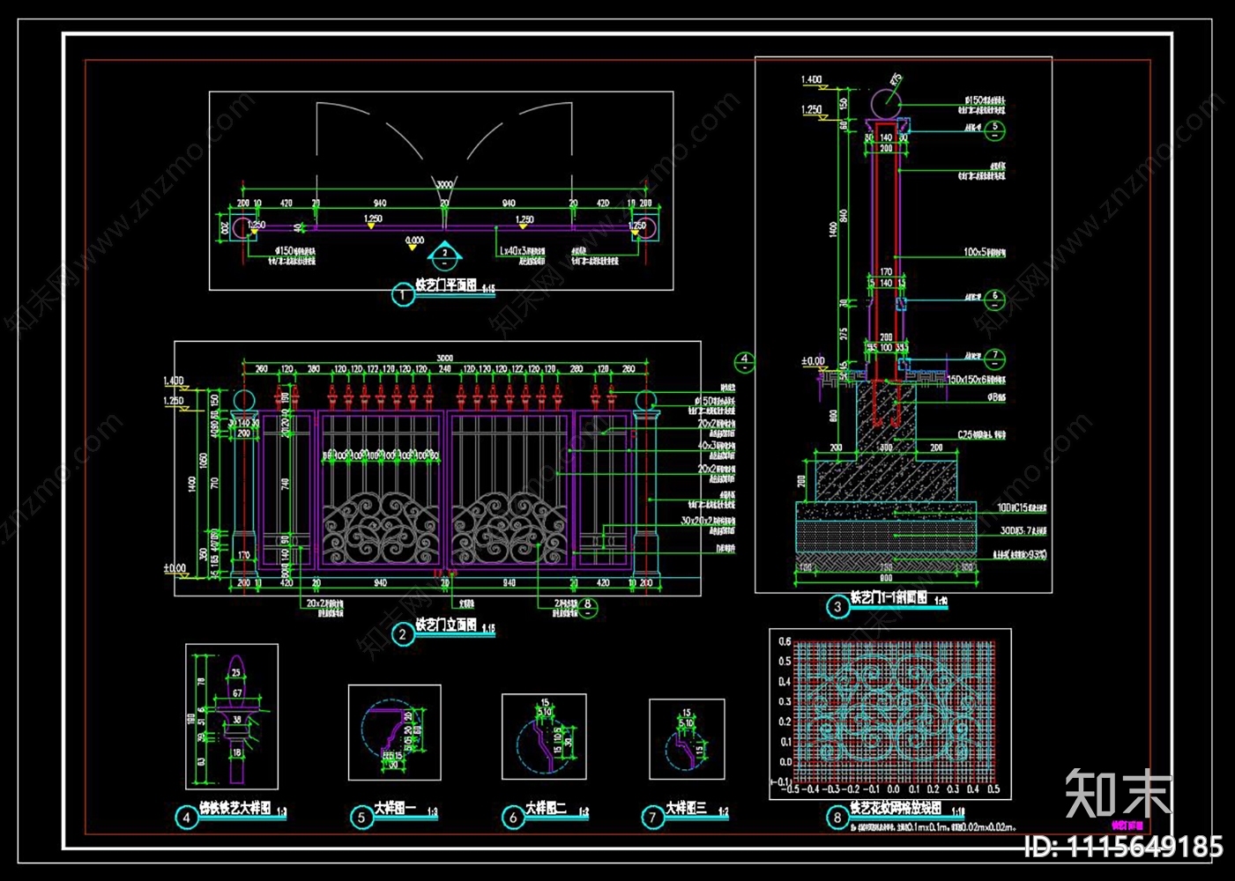Click callout circle 8 below gate elevation

point(589,606)
